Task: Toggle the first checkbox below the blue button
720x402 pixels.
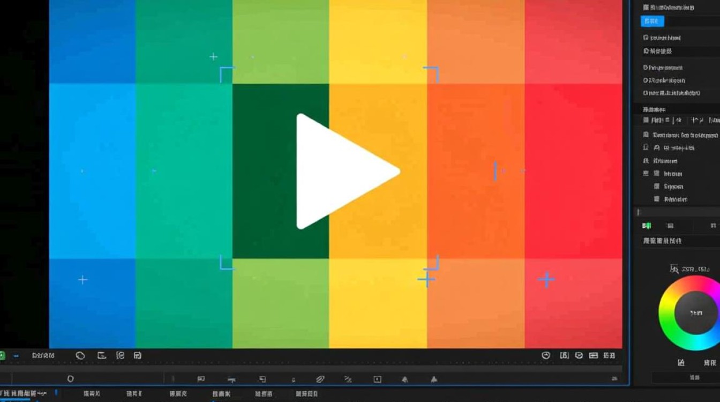Action: point(646,38)
